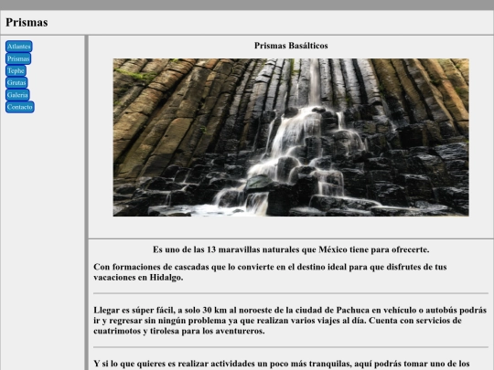Click the '13 maravillas naturales' sentence
Image resolution: width=494 pixels, height=370 pixels.
pos(291,249)
